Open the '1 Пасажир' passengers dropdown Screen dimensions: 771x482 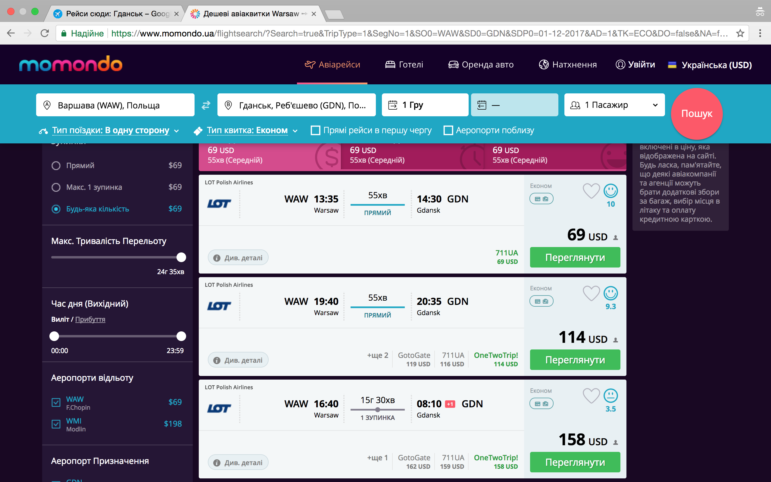click(614, 105)
